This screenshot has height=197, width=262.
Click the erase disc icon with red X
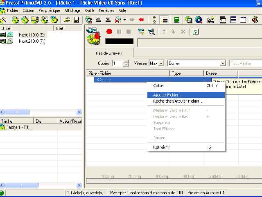tap(118, 20)
